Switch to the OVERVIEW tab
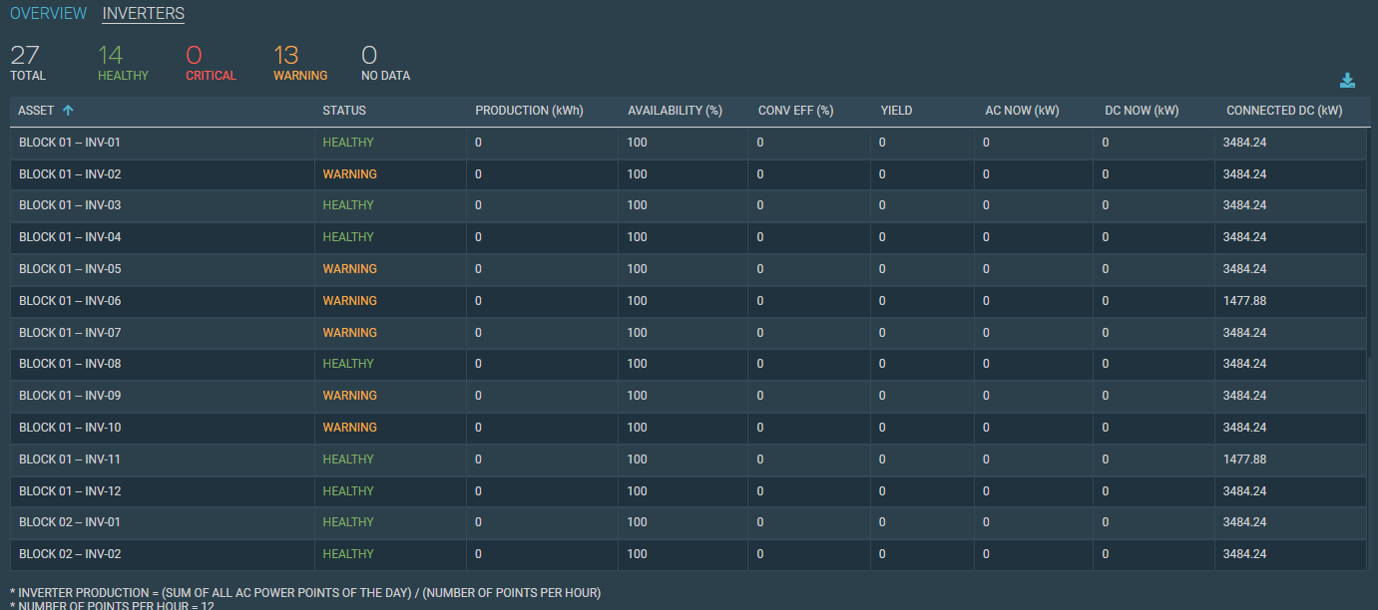The height and width of the screenshot is (610, 1378). pos(49,14)
